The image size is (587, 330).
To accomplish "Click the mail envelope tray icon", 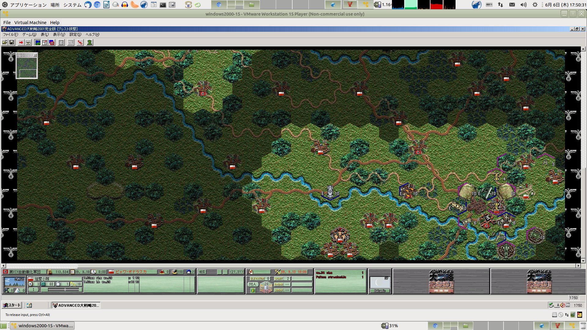I will (512, 5).
